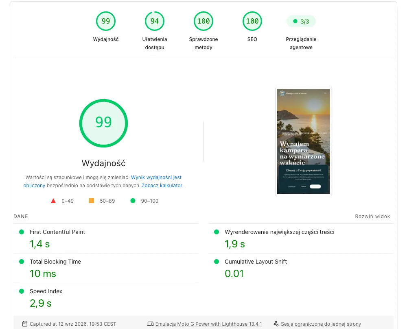407x329 pixels.
Task: Click Emulacja Moto G Power with Lighthouse text
Action: 208,324
